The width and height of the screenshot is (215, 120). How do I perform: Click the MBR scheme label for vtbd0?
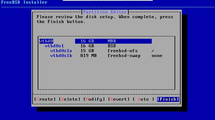(112, 41)
